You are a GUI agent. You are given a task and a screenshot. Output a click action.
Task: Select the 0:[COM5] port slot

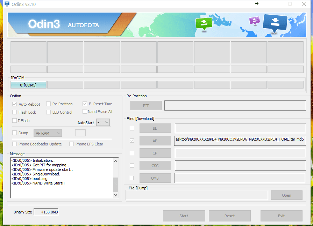[28, 85]
